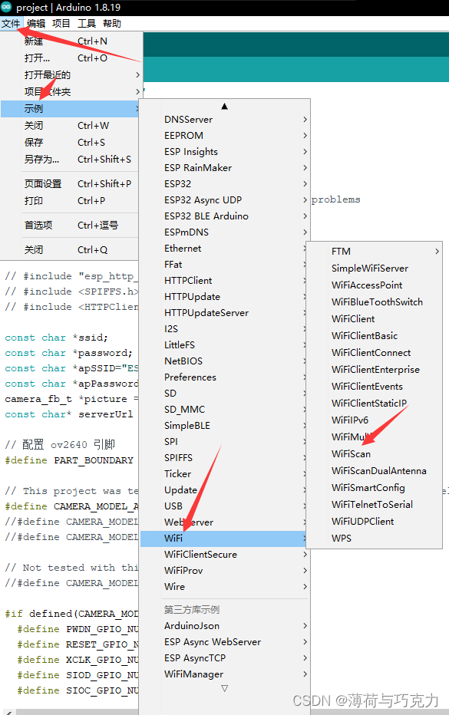
Task: Select the highlighted WiFi examples entry
Action: coord(223,539)
